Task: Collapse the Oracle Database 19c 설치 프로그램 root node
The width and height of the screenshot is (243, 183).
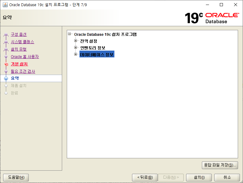Action: pos(70,34)
